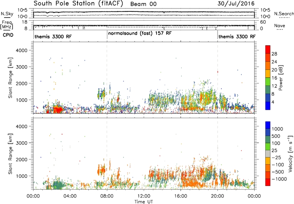
Task: Click the date '30/Jul/2016'
Action: (236, 4)
